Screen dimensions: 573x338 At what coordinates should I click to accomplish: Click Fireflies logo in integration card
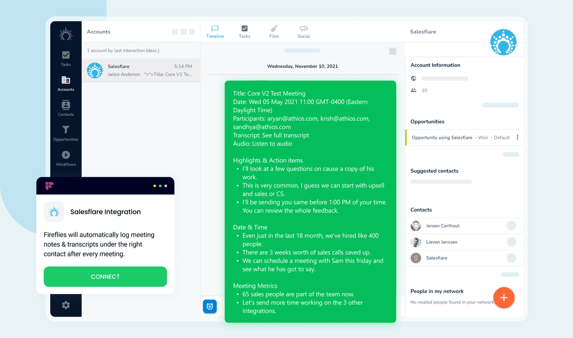pyautogui.click(x=49, y=186)
